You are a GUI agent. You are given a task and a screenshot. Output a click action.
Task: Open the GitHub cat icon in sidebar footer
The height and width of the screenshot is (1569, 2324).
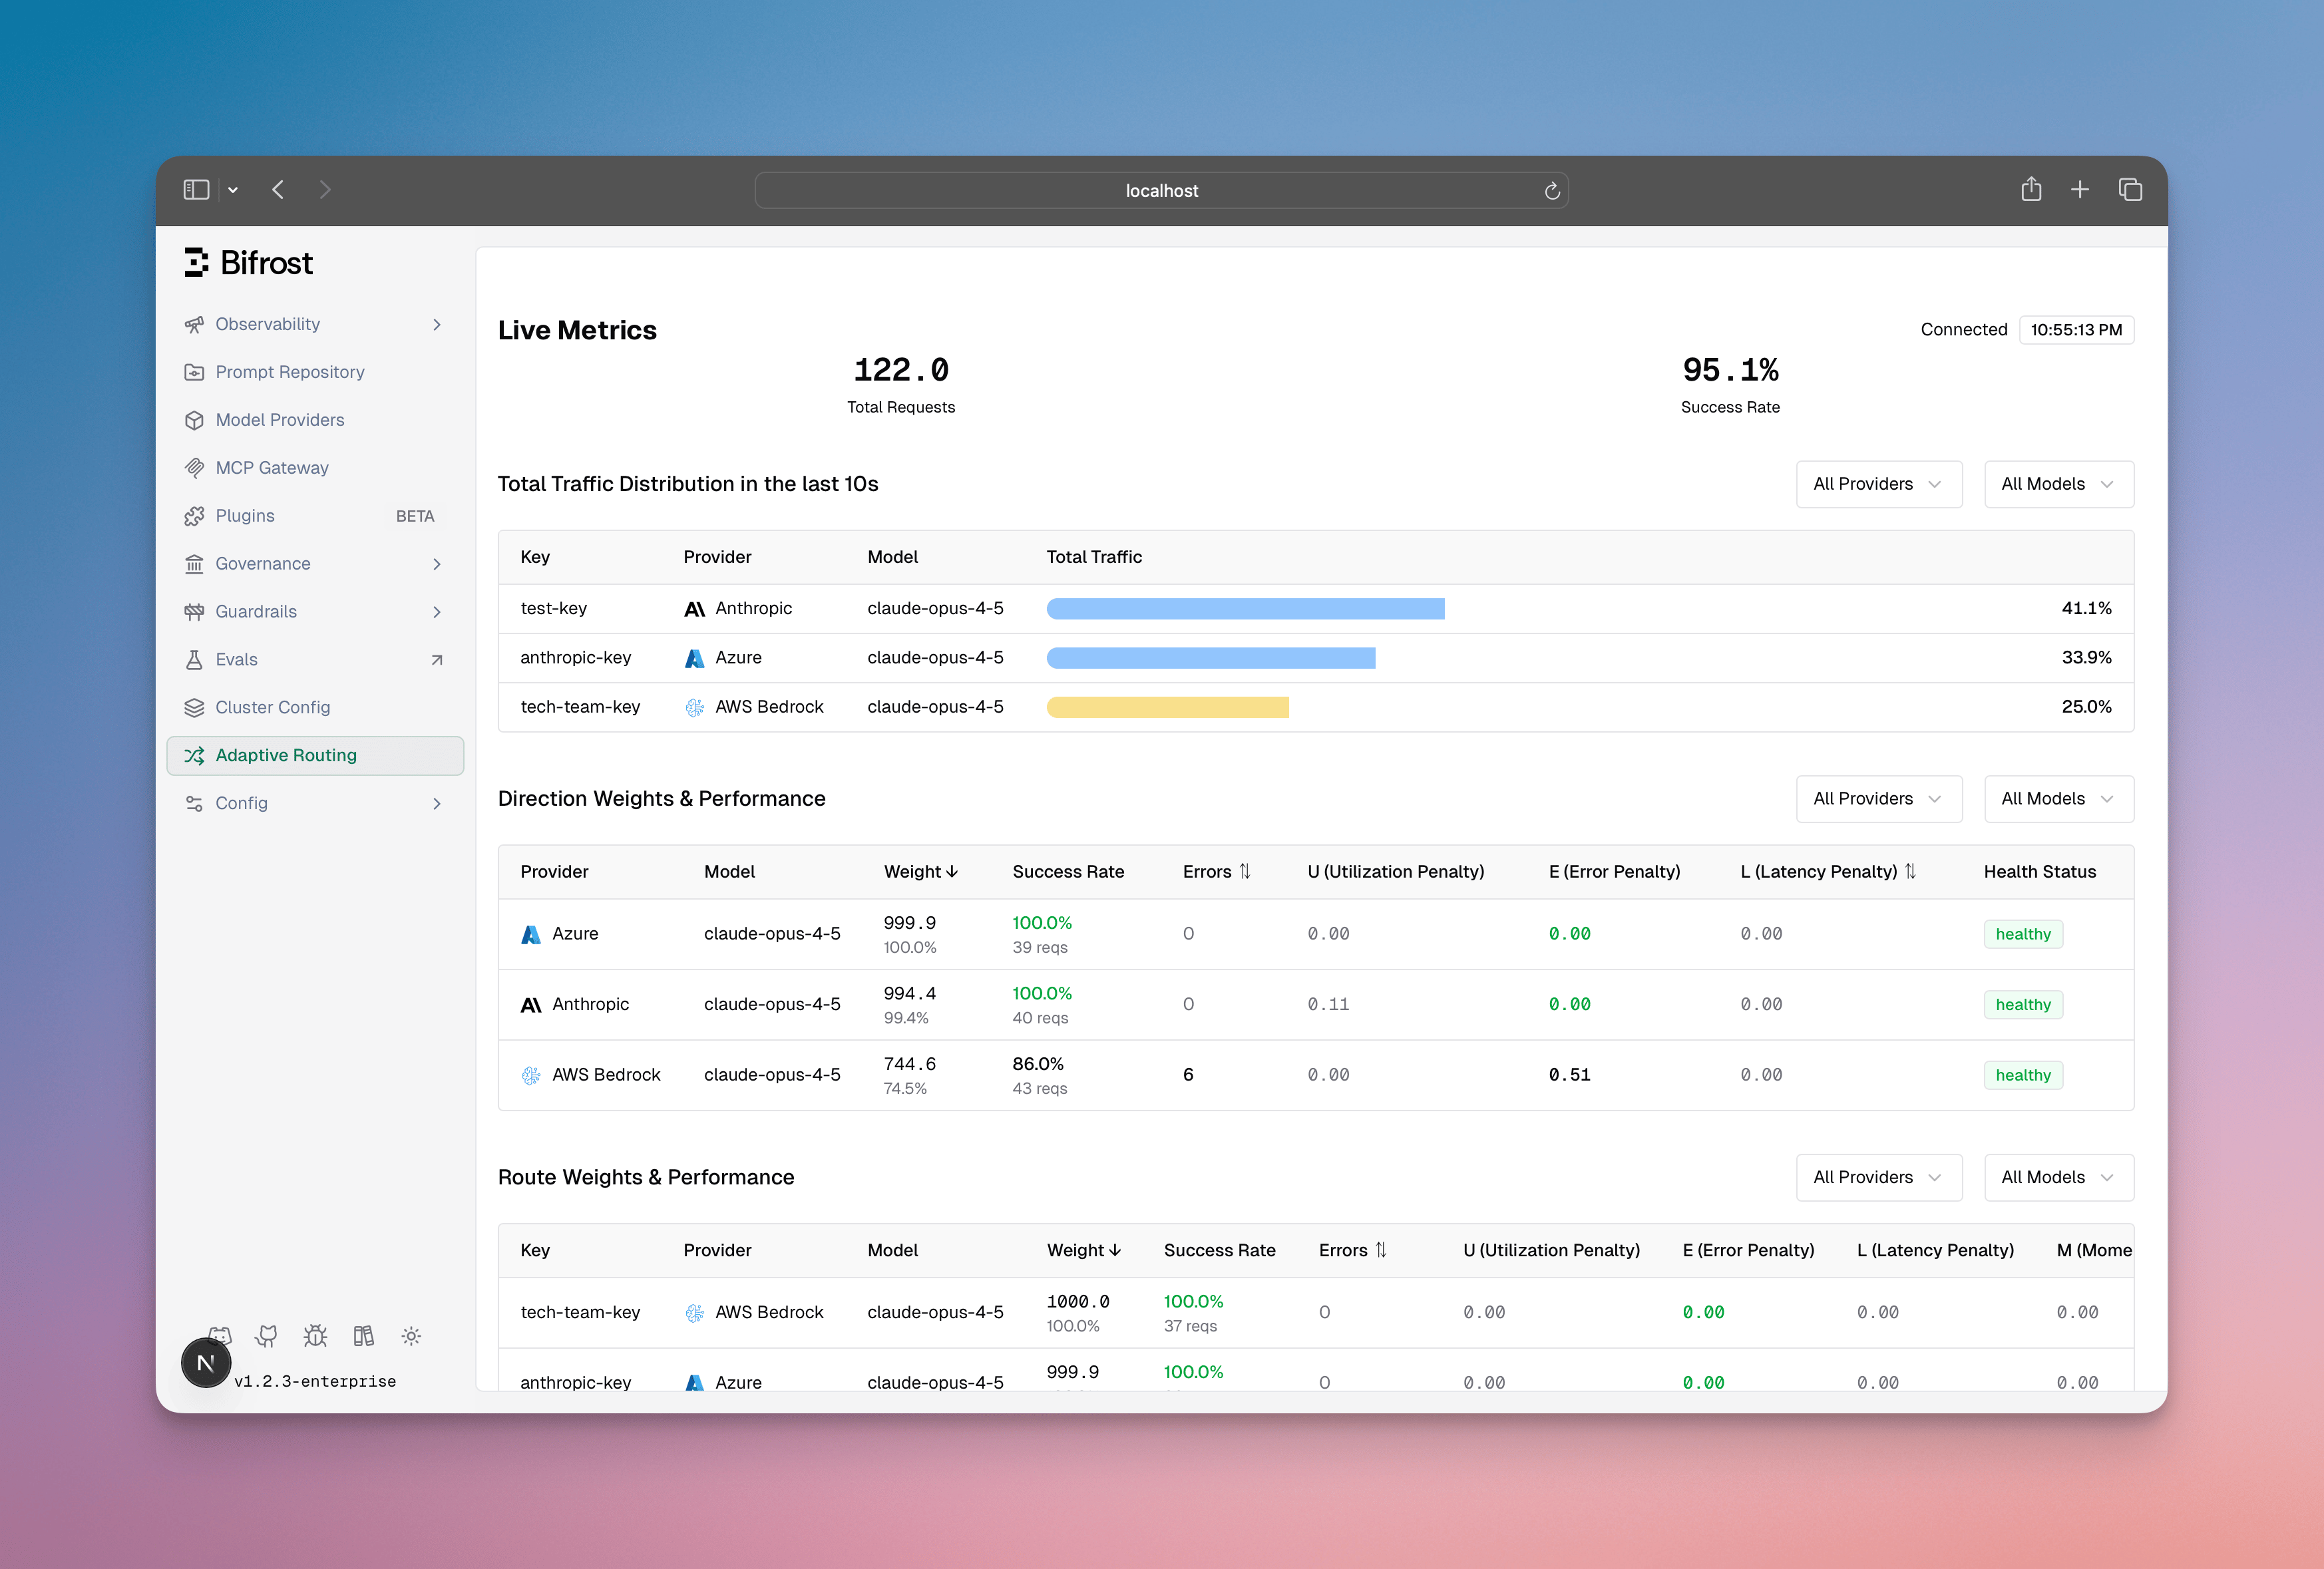point(266,1336)
